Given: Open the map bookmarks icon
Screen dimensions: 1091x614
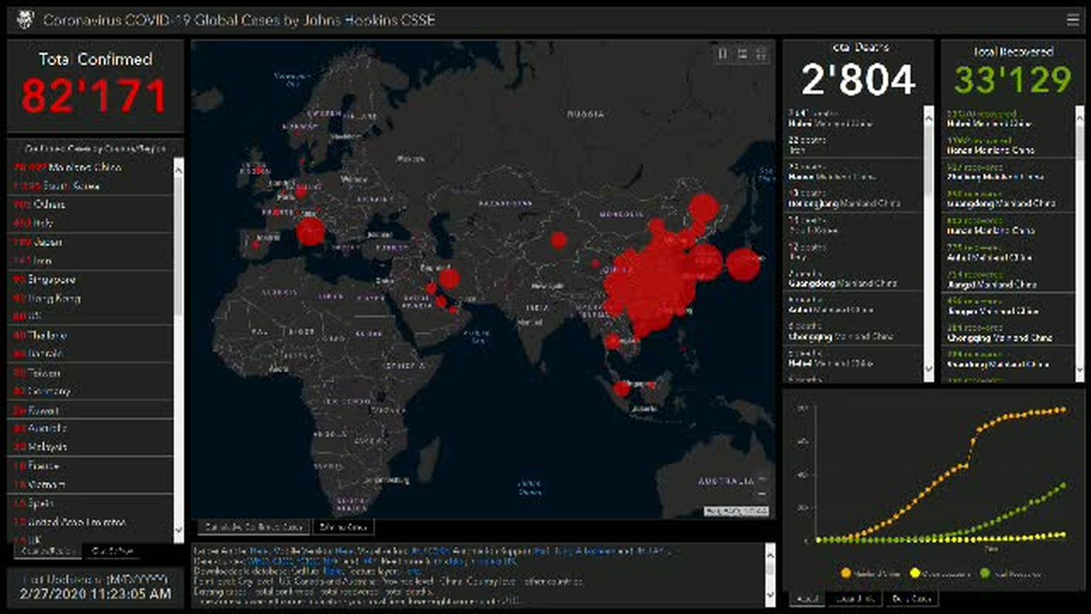Looking at the screenshot, I should (x=723, y=53).
